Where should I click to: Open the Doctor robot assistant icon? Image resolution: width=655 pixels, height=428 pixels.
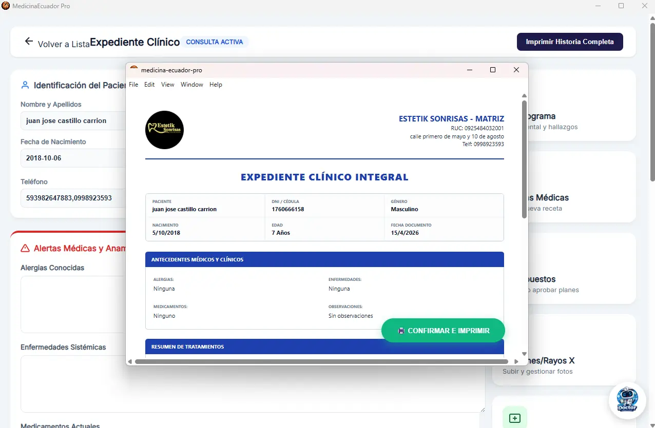coord(627,401)
